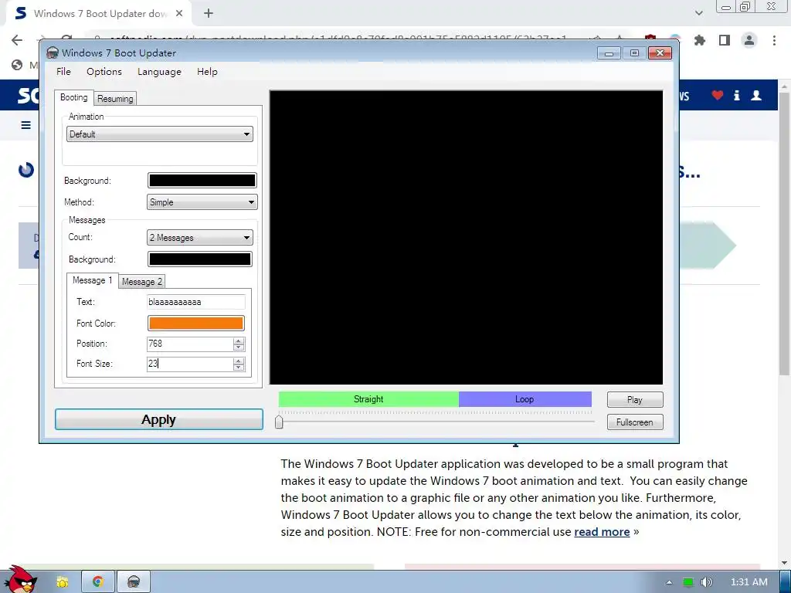Viewport: 791px width, 593px height.
Task: Switch to the Booting tab
Action: click(x=73, y=97)
